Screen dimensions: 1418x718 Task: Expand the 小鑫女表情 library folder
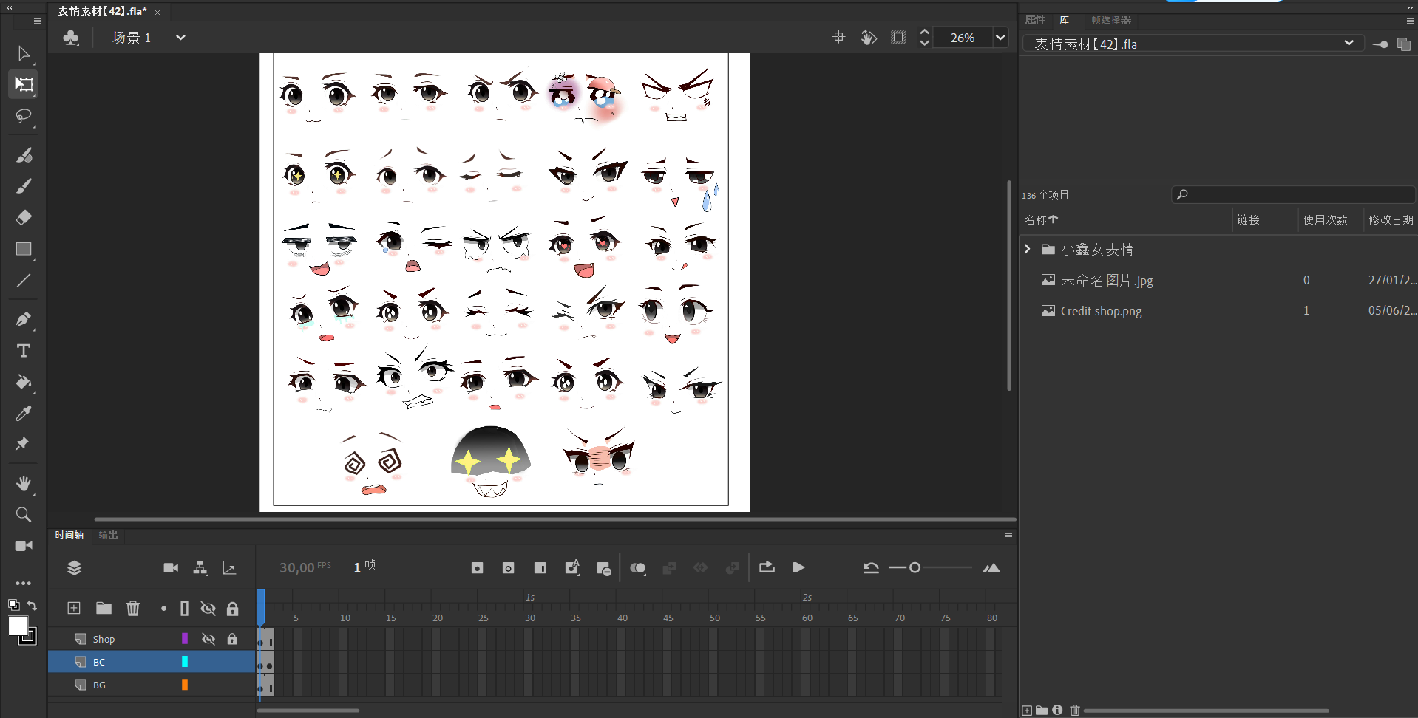[x=1027, y=250]
